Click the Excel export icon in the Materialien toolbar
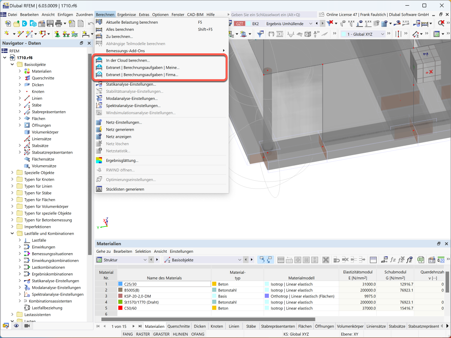 (421, 260)
